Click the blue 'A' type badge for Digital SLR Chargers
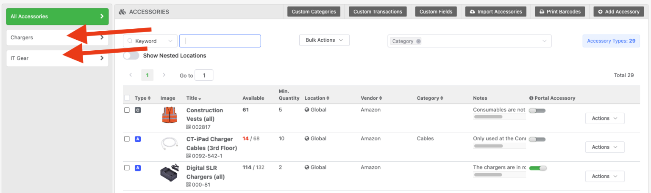Screen dimensions: 651x193 coord(137,168)
